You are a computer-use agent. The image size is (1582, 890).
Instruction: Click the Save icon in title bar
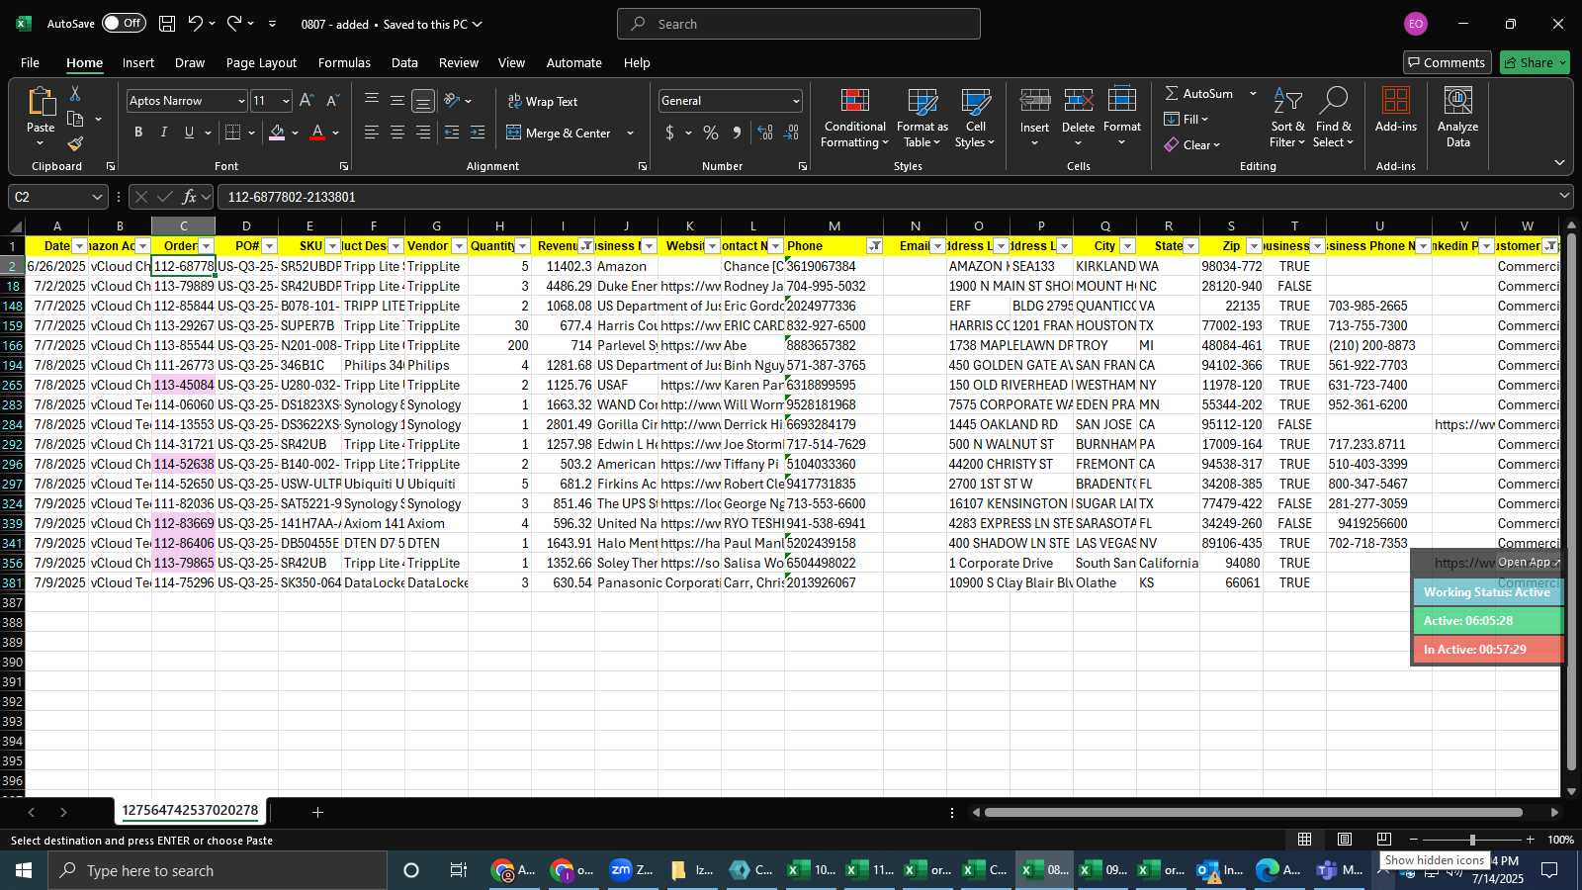click(x=167, y=24)
